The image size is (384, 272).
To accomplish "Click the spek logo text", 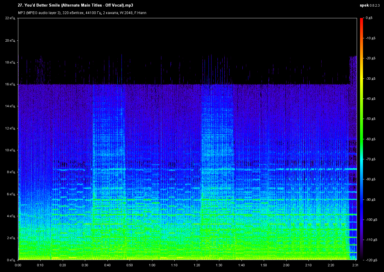I will pos(364,5).
